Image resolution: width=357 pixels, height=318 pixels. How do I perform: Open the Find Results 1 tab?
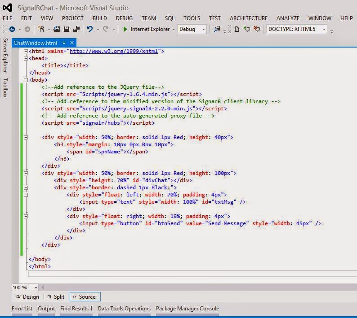(x=76, y=309)
